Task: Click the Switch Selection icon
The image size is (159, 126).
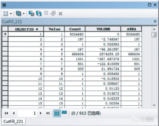Action: pos(39,13)
